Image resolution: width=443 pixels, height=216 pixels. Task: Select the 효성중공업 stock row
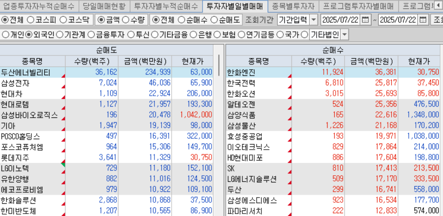pos(333,136)
